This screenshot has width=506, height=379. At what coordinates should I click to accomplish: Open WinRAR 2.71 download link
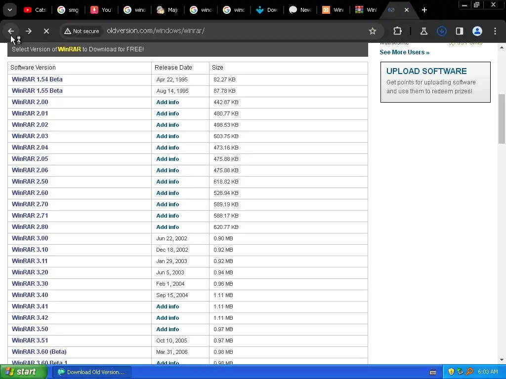[x=30, y=215]
